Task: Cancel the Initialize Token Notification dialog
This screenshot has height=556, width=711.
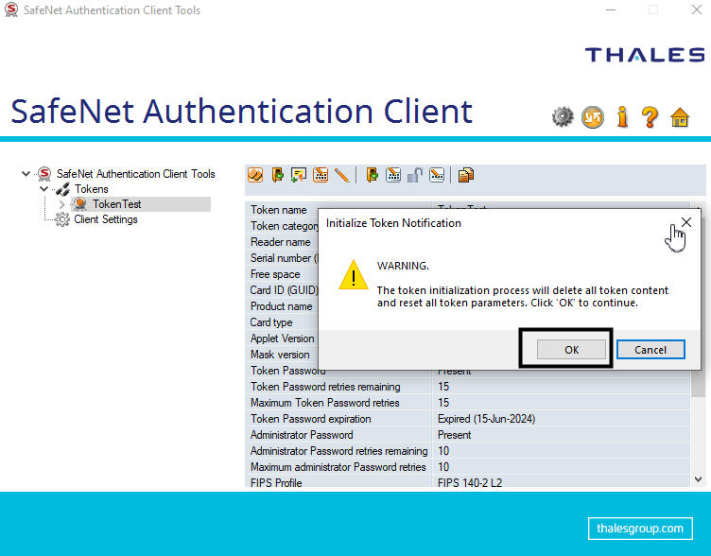Action: point(650,350)
